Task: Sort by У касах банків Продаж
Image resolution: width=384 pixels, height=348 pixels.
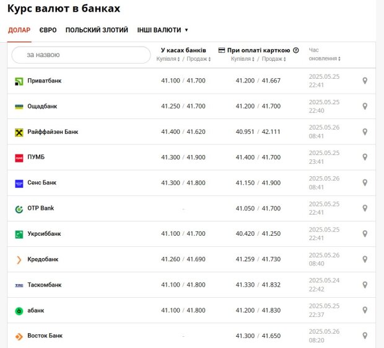Action: pos(199,59)
